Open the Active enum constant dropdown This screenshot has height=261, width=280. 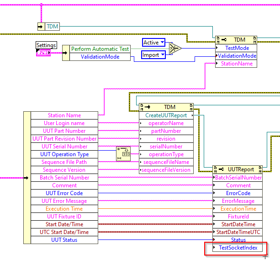pyautogui.click(x=162, y=43)
